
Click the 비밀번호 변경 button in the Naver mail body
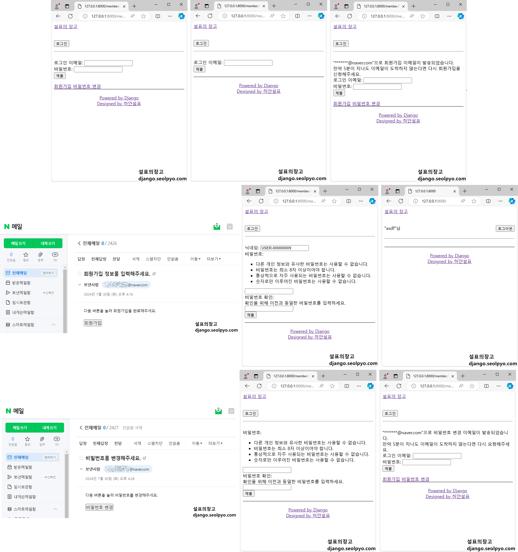99,507
